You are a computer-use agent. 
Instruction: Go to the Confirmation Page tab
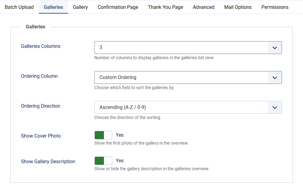click(x=118, y=7)
